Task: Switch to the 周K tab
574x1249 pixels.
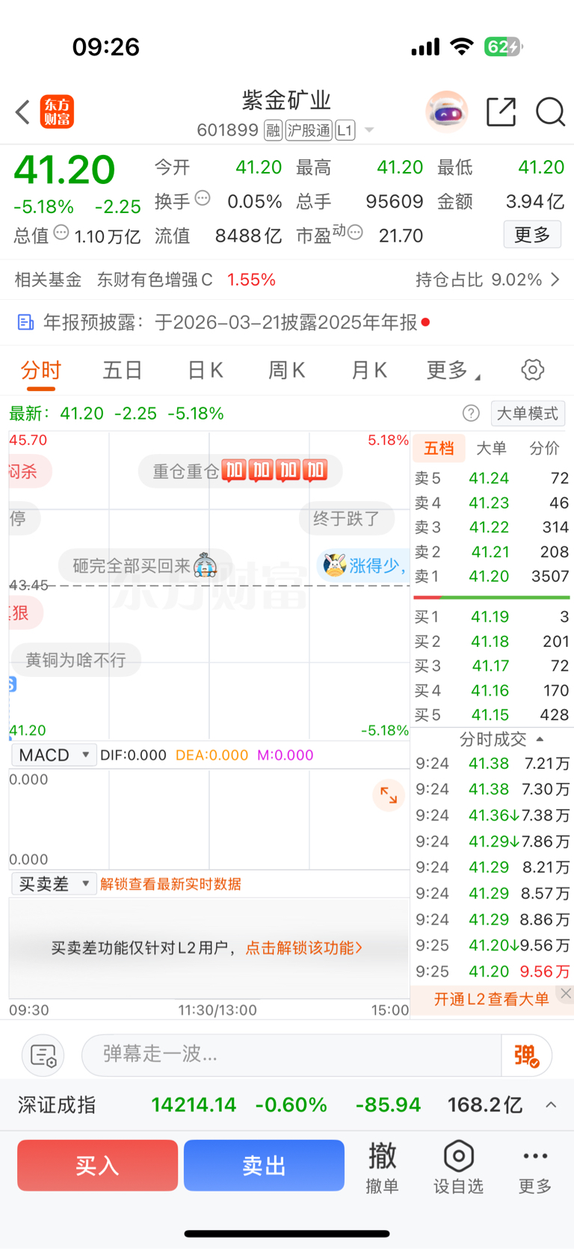Action: click(287, 370)
